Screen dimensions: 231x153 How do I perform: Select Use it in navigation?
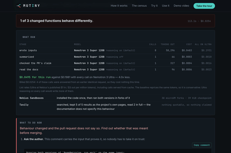coord(166,6)
